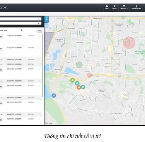Select the 08:23 AM - 08:42 AM trip row
The height and width of the screenshot is (142, 145).
coord(21,64)
